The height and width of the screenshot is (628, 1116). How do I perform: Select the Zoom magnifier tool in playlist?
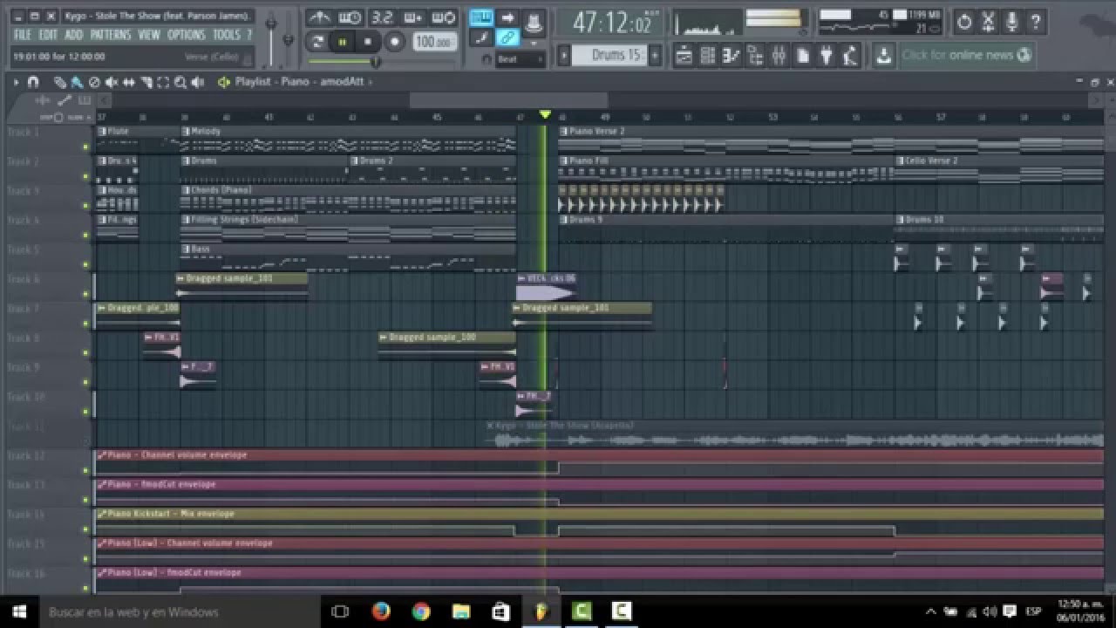[180, 82]
